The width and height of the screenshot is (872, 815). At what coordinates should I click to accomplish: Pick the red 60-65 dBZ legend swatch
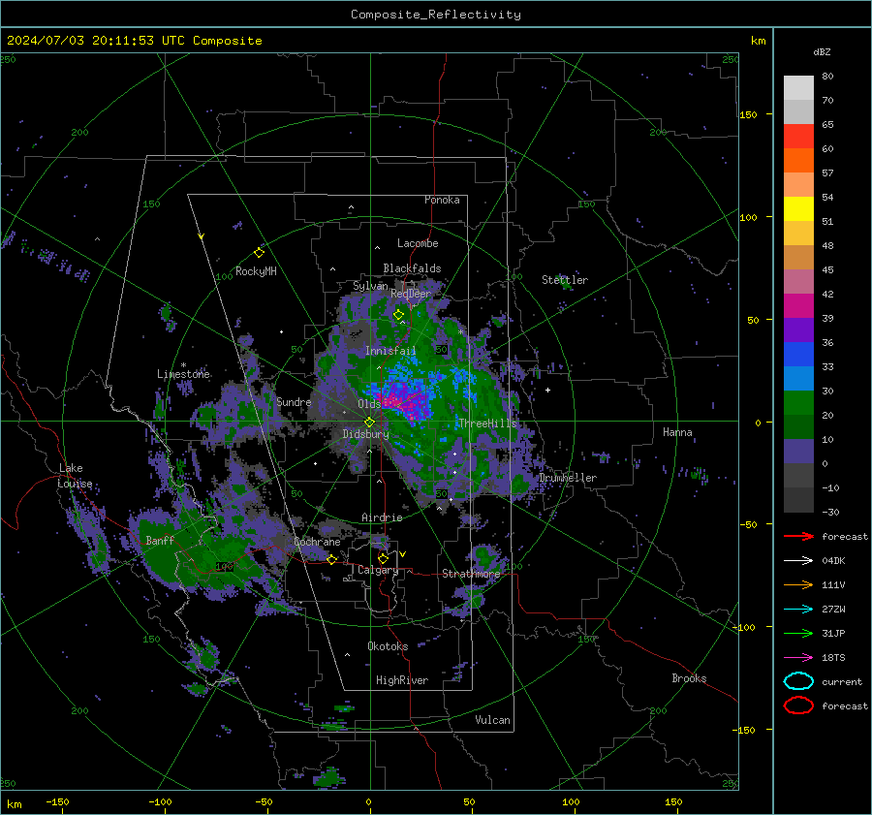798,136
